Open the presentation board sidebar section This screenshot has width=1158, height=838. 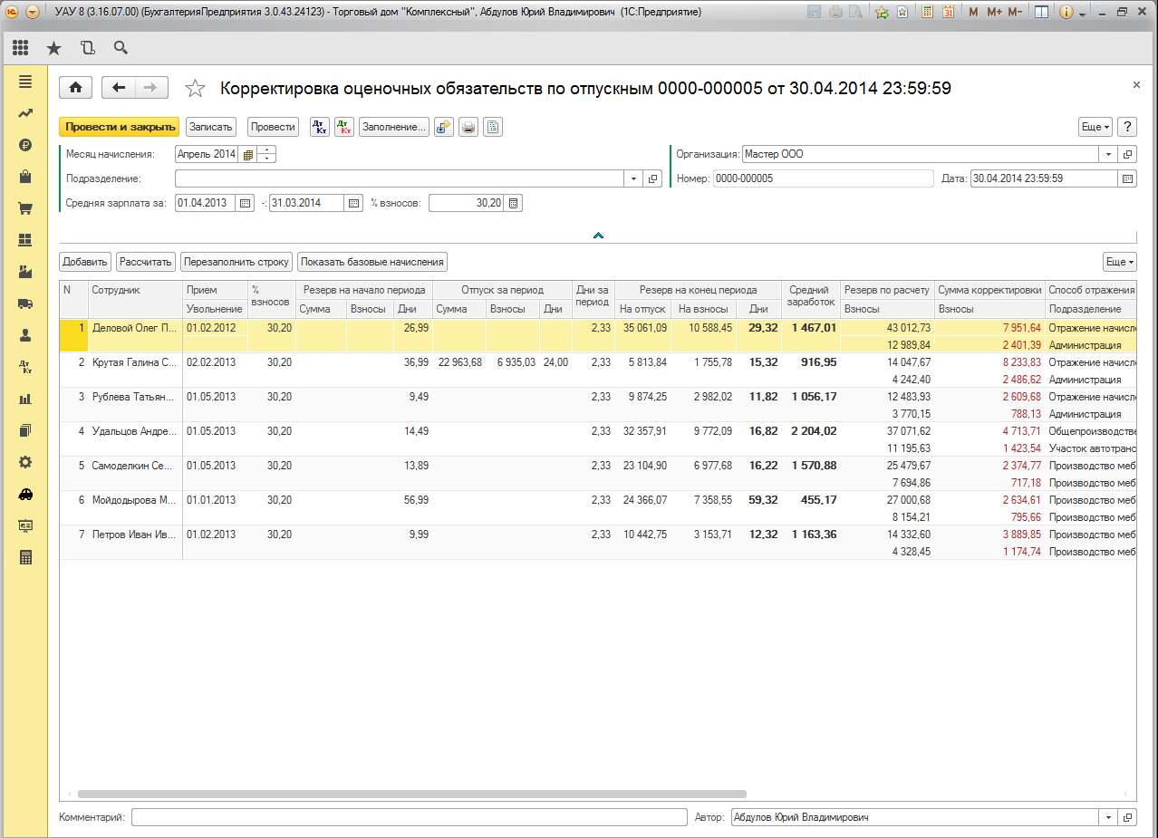pyautogui.click(x=25, y=525)
